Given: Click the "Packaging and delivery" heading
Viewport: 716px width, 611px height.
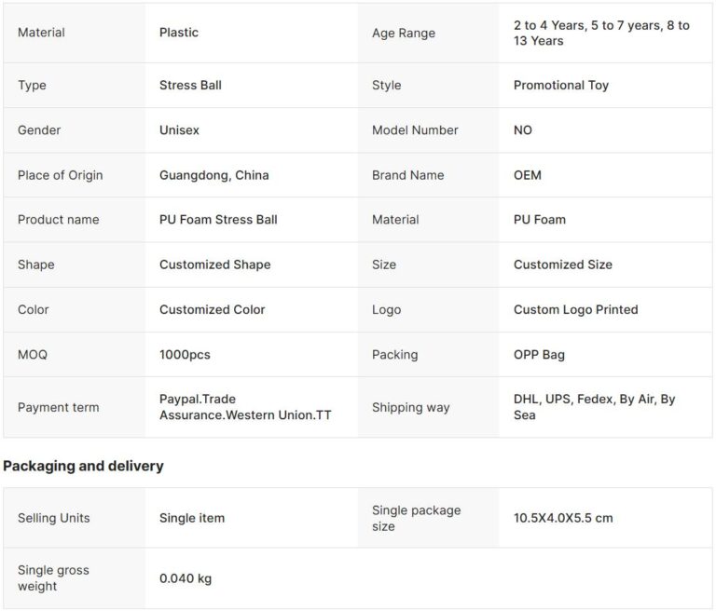Looking at the screenshot, I should 83,466.
